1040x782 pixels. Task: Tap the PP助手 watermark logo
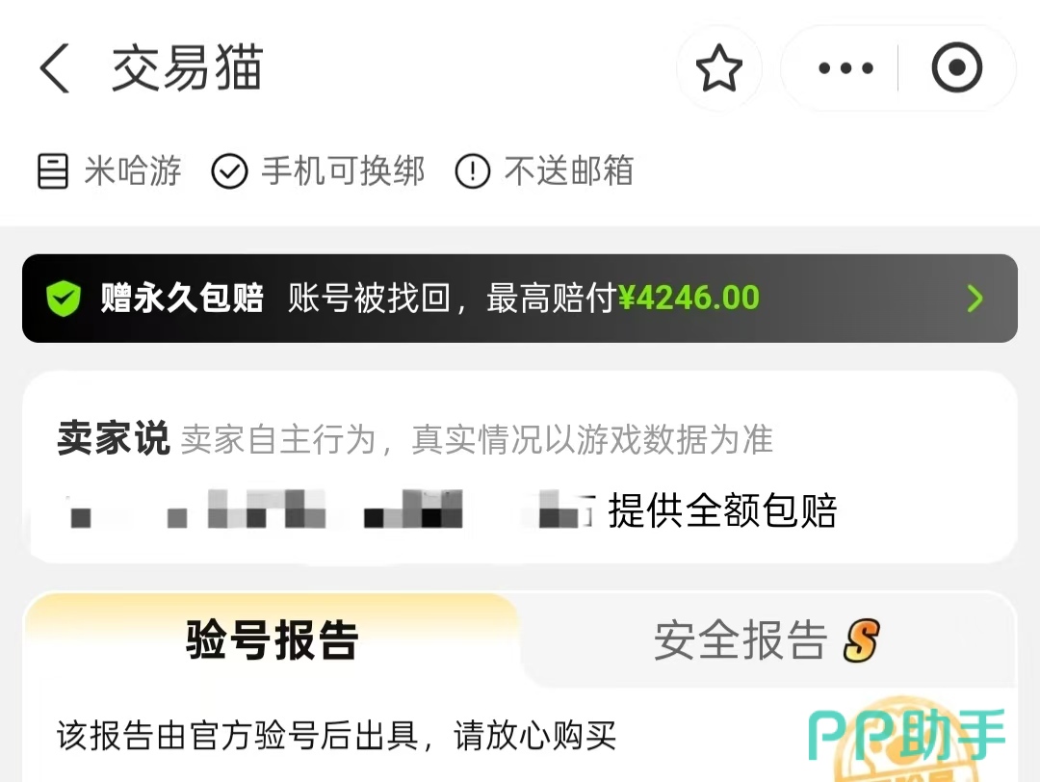(907, 734)
